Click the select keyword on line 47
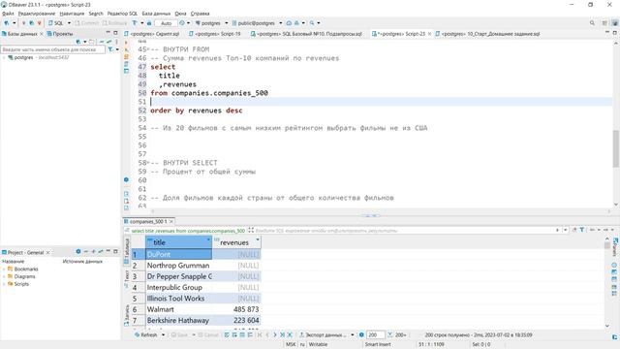Image resolution: width=620 pixels, height=349 pixels. [163, 67]
